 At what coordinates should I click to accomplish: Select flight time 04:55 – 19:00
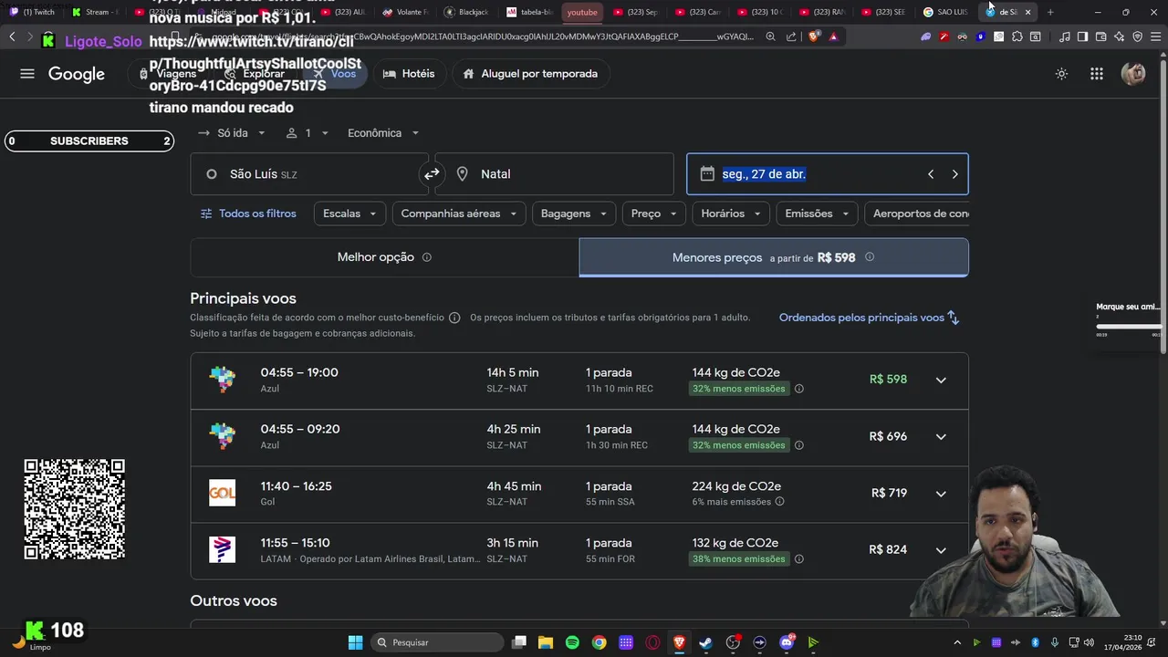pos(299,372)
